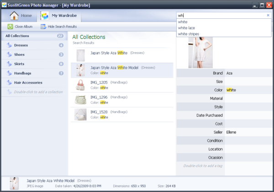
Task: Open the Shoes collection
Action: point(34,54)
